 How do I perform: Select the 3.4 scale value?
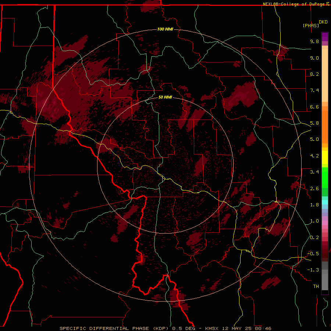314,172
